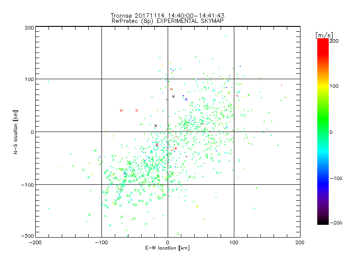Click the '0' tick label on the colorbar

coord(331,132)
